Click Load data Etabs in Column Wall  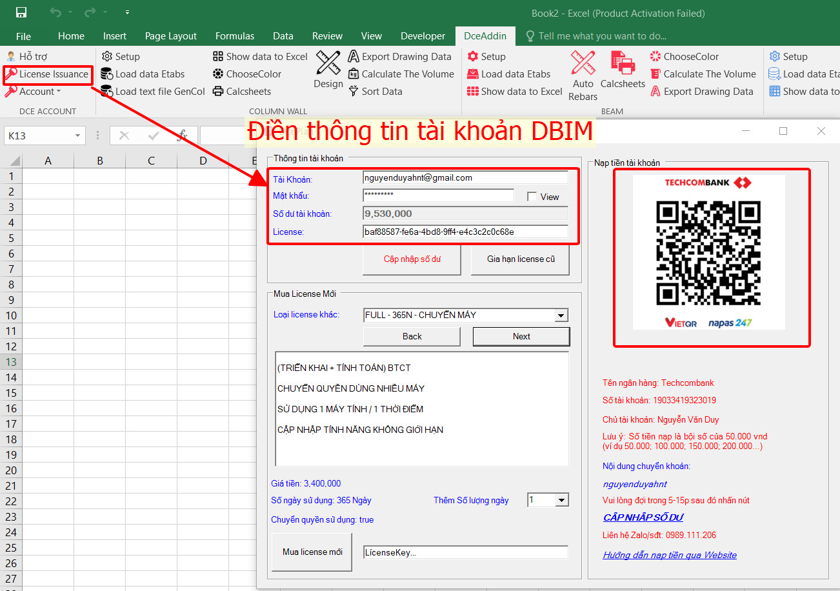(143, 74)
